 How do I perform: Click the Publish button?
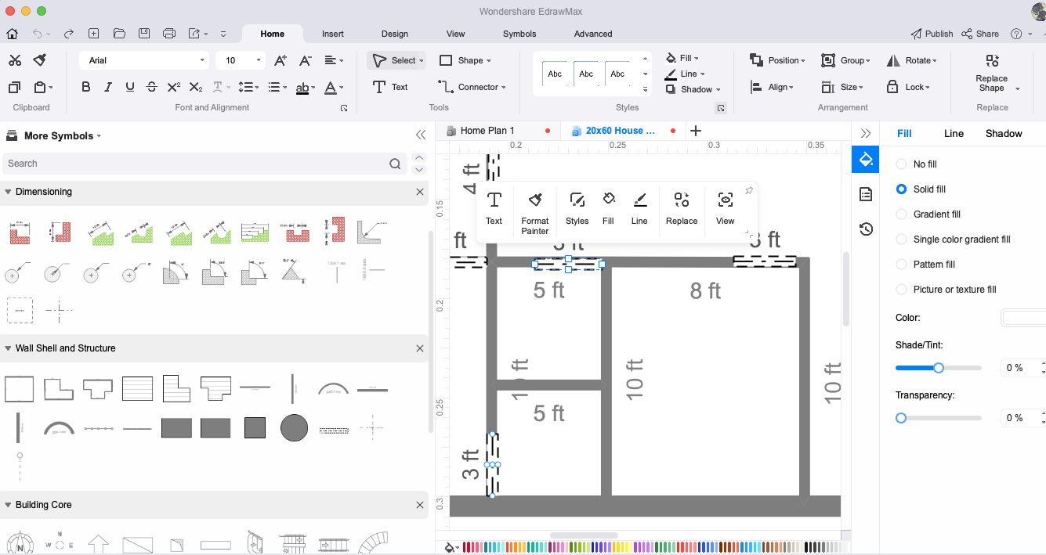coord(932,34)
